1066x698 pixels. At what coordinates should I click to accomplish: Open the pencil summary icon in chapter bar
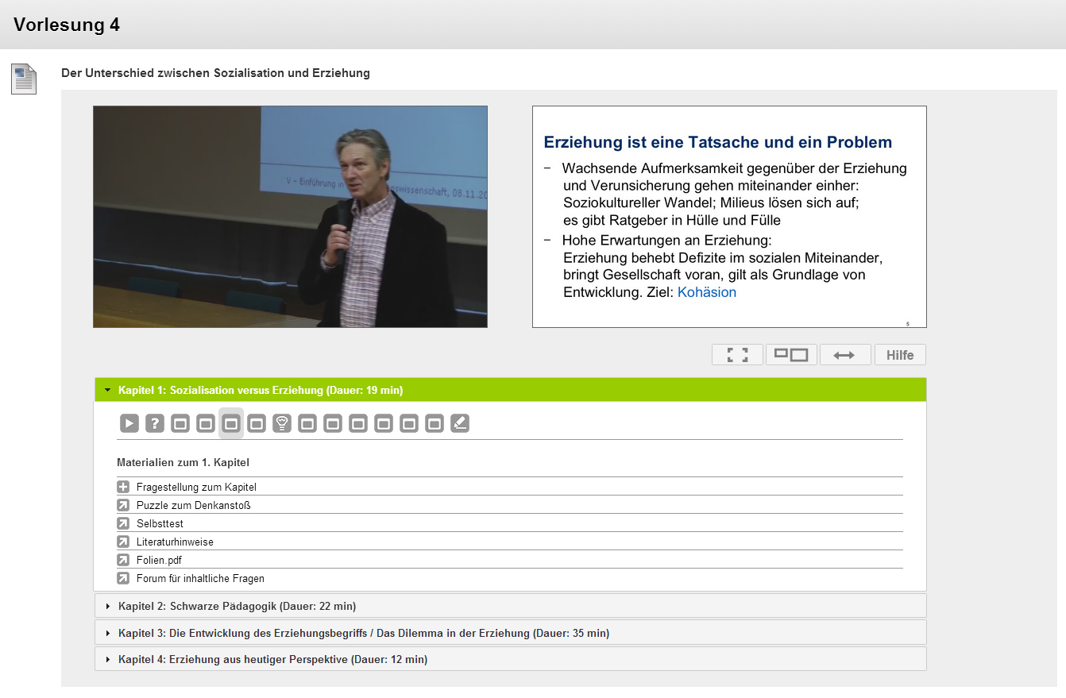coord(460,423)
